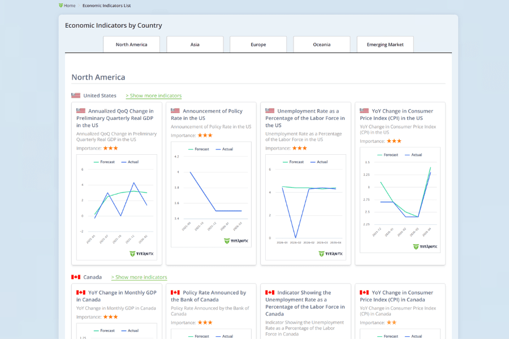The height and width of the screenshot is (339, 509).
Task: Switch to the North America tab
Action: [131, 45]
